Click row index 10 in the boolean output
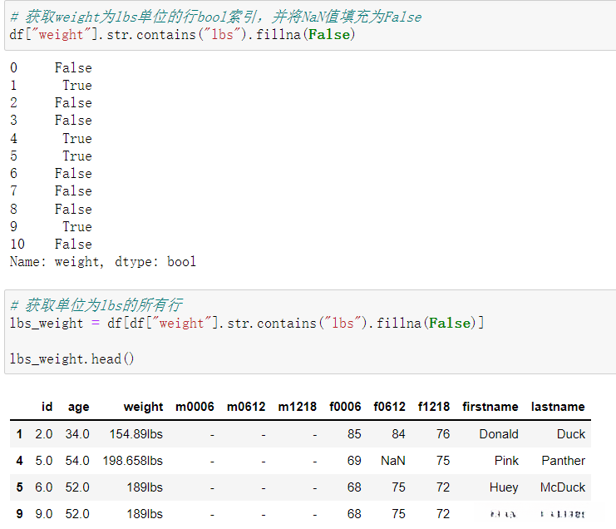 pos(17,244)
